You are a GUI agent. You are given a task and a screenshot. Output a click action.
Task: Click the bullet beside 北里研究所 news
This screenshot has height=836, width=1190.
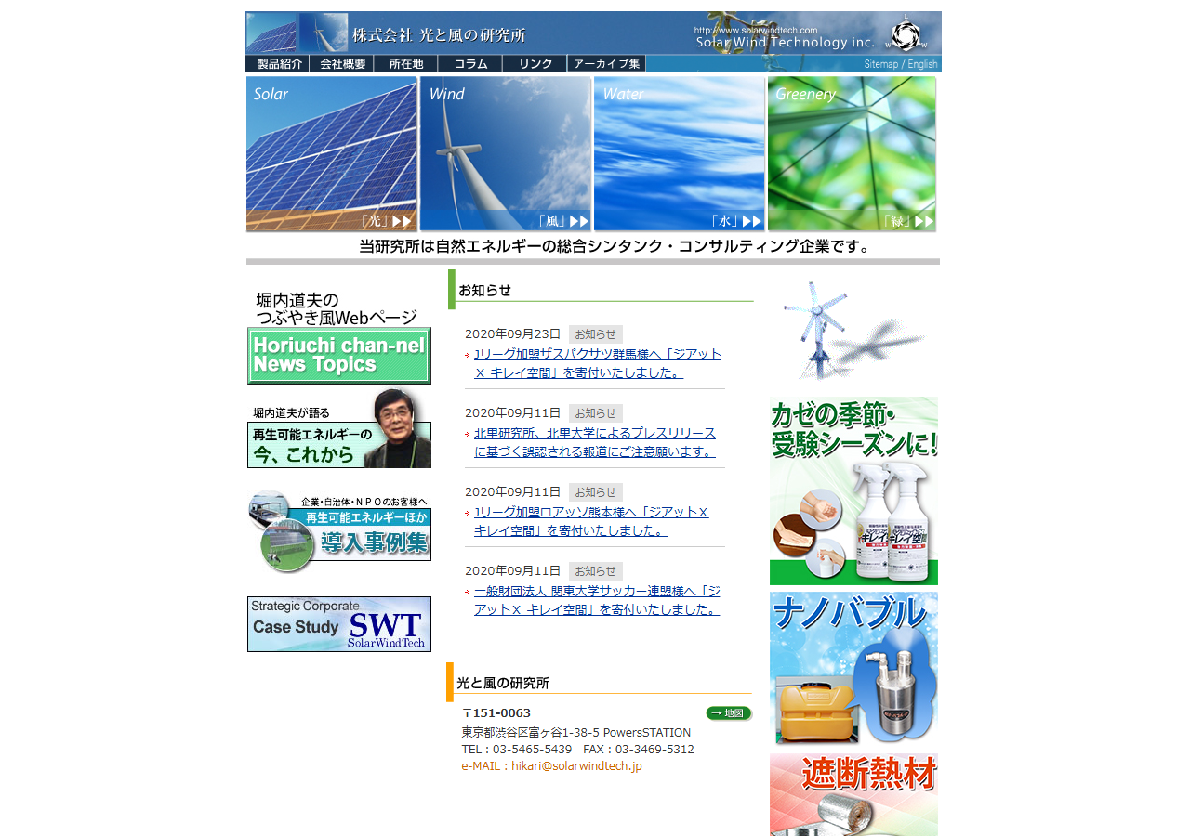(x=468, y=434)
